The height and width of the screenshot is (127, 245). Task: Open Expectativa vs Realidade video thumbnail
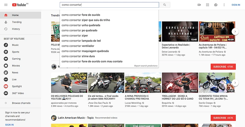pos(180,32)
